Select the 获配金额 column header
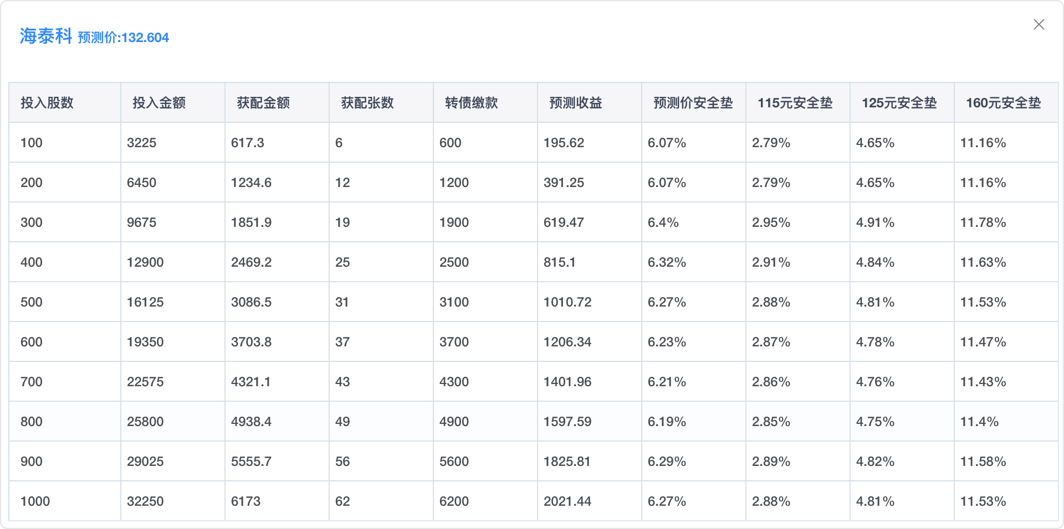This screenshot has height=529, width=1064. (x=263, y=103)
